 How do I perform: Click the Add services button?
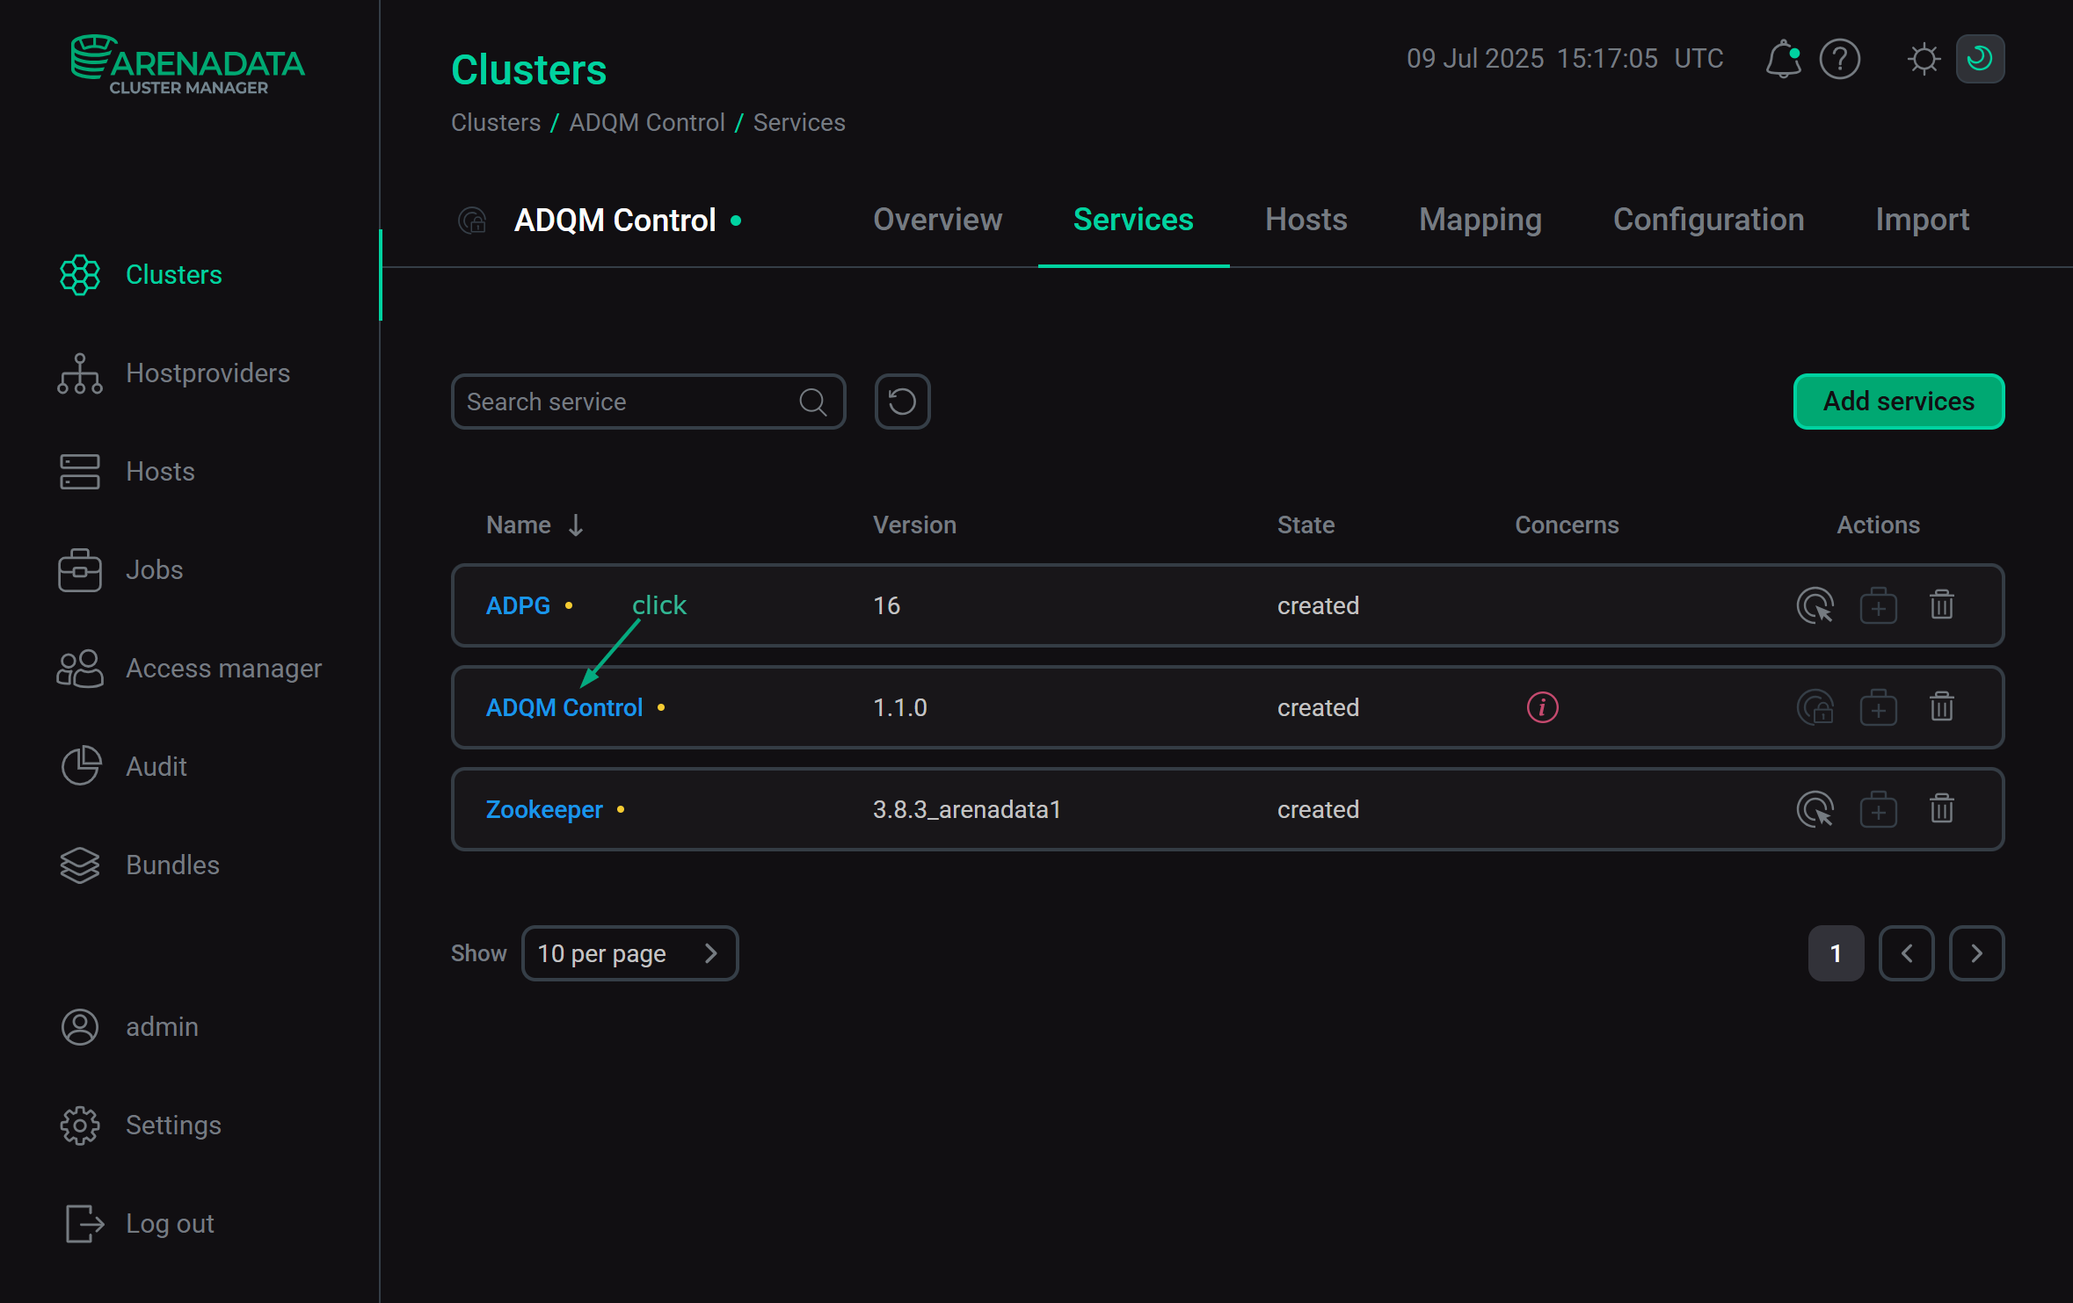coord(1898,402)
